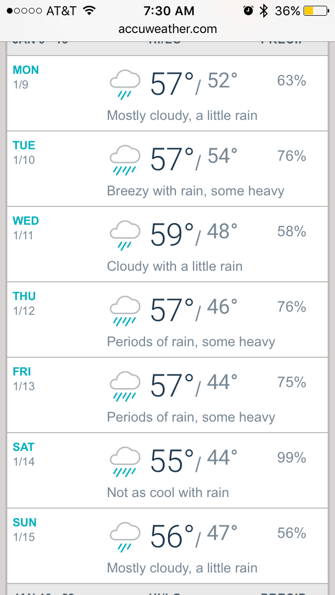Tap 'Periods of rain, some heavy' for Thursday
The width and height of the screenshot is (335, 595).
point(191,342)
